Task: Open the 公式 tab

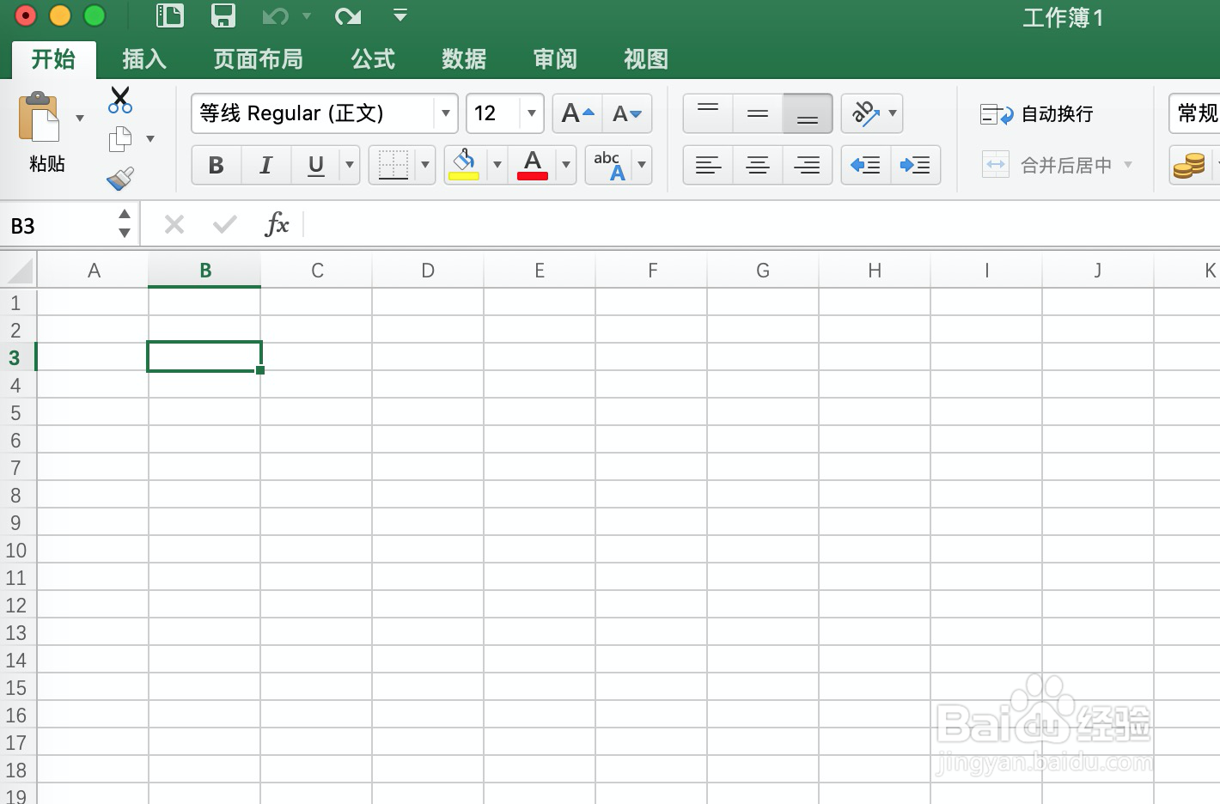Action: (373, 59)
